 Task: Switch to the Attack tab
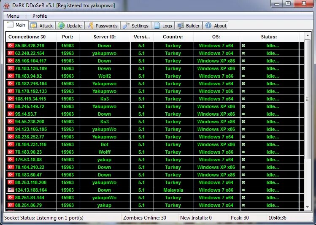coord(42,26)
